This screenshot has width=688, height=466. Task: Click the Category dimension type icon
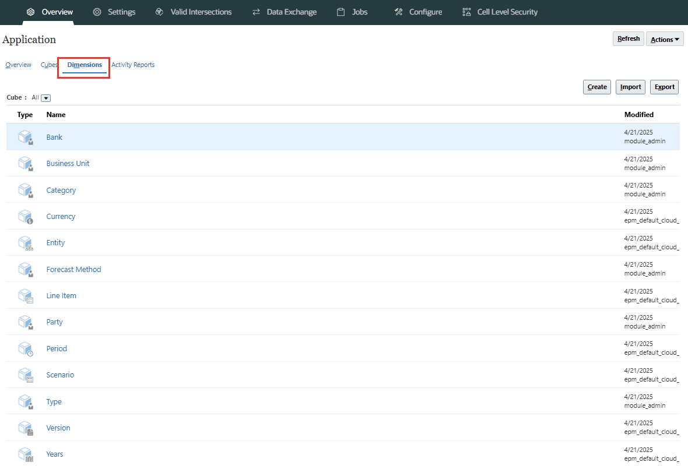(26, 190)
